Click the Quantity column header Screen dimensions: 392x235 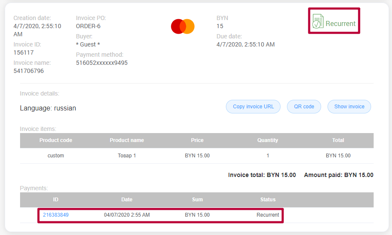click(x=268, y=140)
